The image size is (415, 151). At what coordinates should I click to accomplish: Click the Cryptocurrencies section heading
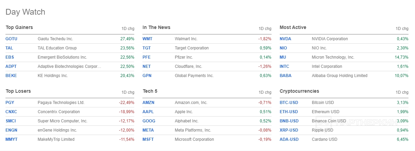click(x=299, y=91)
